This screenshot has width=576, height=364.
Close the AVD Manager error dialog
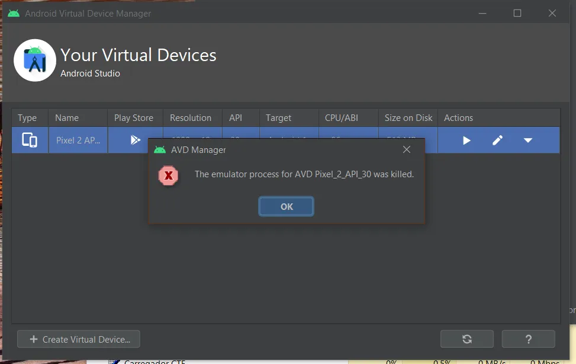(407, 149)
